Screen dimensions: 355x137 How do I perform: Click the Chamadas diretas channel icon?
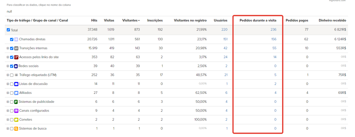tap(16, 39)
